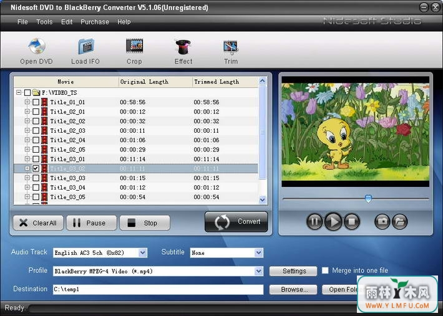Image resolution: width=443 pixels, height=316 pixels.
Task: Click the film icon of Title_03_01
Action: tap(44, 159)
